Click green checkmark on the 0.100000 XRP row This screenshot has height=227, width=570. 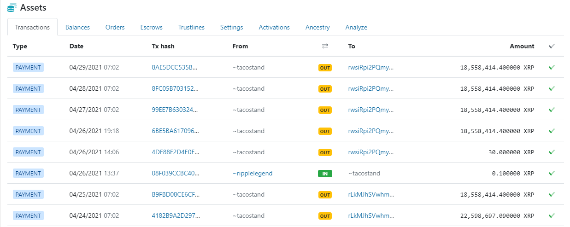[x=552, y=173]
